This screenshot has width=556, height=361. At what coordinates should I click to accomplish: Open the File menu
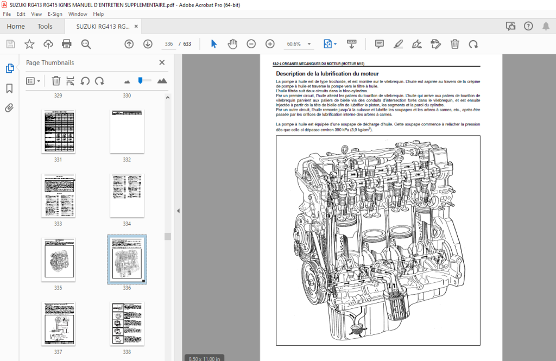[x=7, y=14]
